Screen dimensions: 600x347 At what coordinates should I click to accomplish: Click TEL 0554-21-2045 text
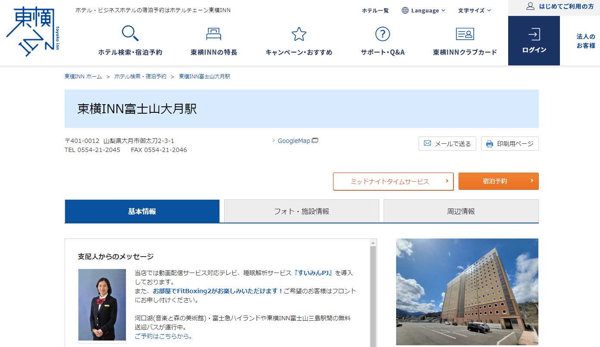(x=92, y=150)
